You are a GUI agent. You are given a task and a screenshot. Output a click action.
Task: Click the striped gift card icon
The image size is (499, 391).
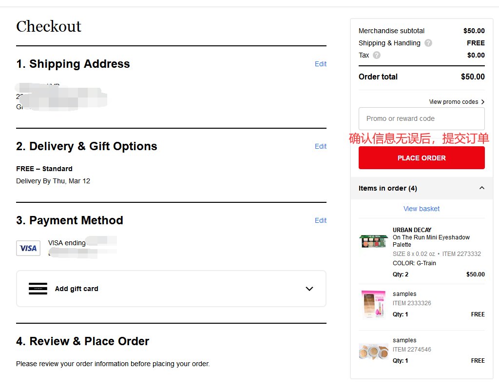(x=38, y=289)
